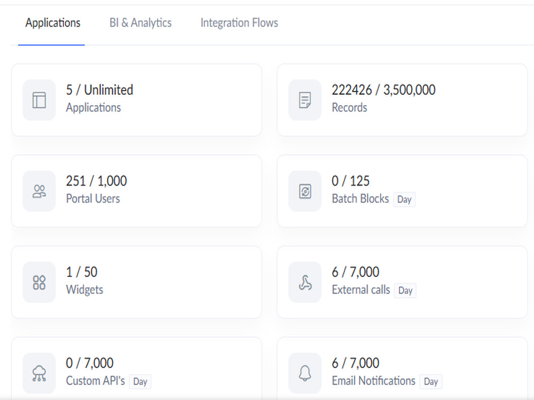
Task: Click the 'External calls' label
Action: pos(360,290)
